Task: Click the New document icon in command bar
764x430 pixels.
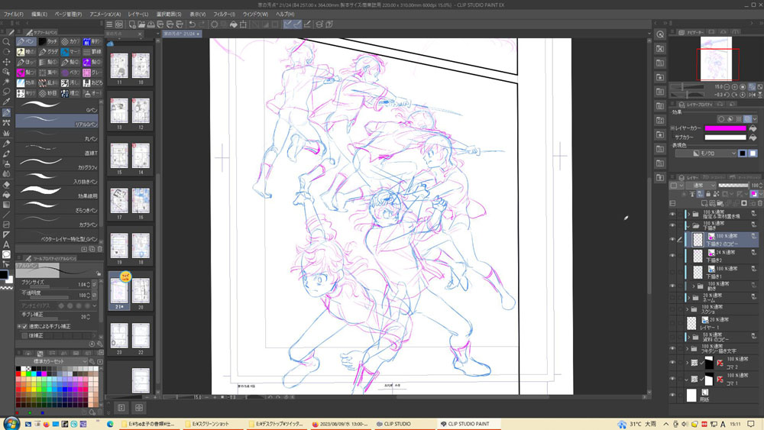Action: (x=131, y=24)
